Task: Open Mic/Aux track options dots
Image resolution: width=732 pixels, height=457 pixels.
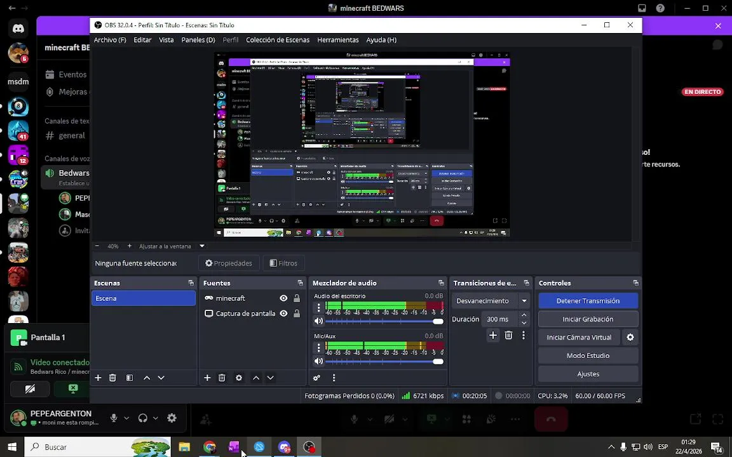Action: click(319, 347)
